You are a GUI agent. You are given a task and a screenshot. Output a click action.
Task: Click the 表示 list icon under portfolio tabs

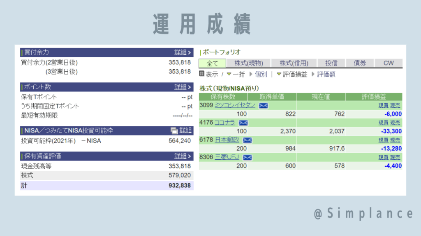pyautogui.click(x=202, y=74)
